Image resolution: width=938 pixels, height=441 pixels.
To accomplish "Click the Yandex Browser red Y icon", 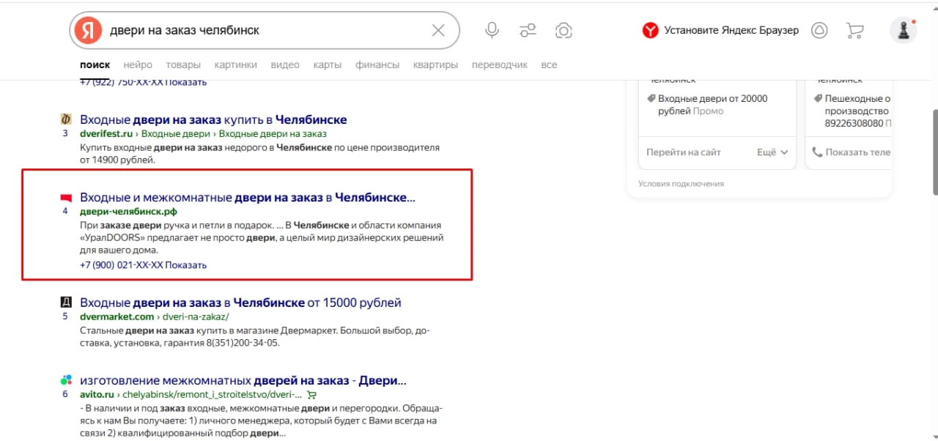I will (650, 30).
